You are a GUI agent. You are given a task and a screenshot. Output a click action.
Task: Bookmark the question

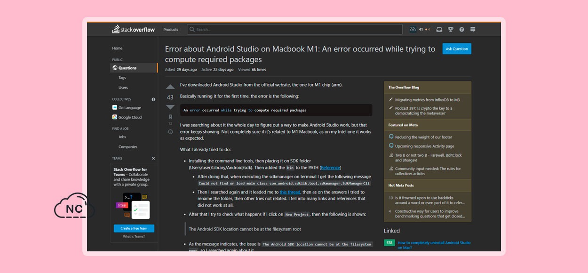[x=170, y=117]
